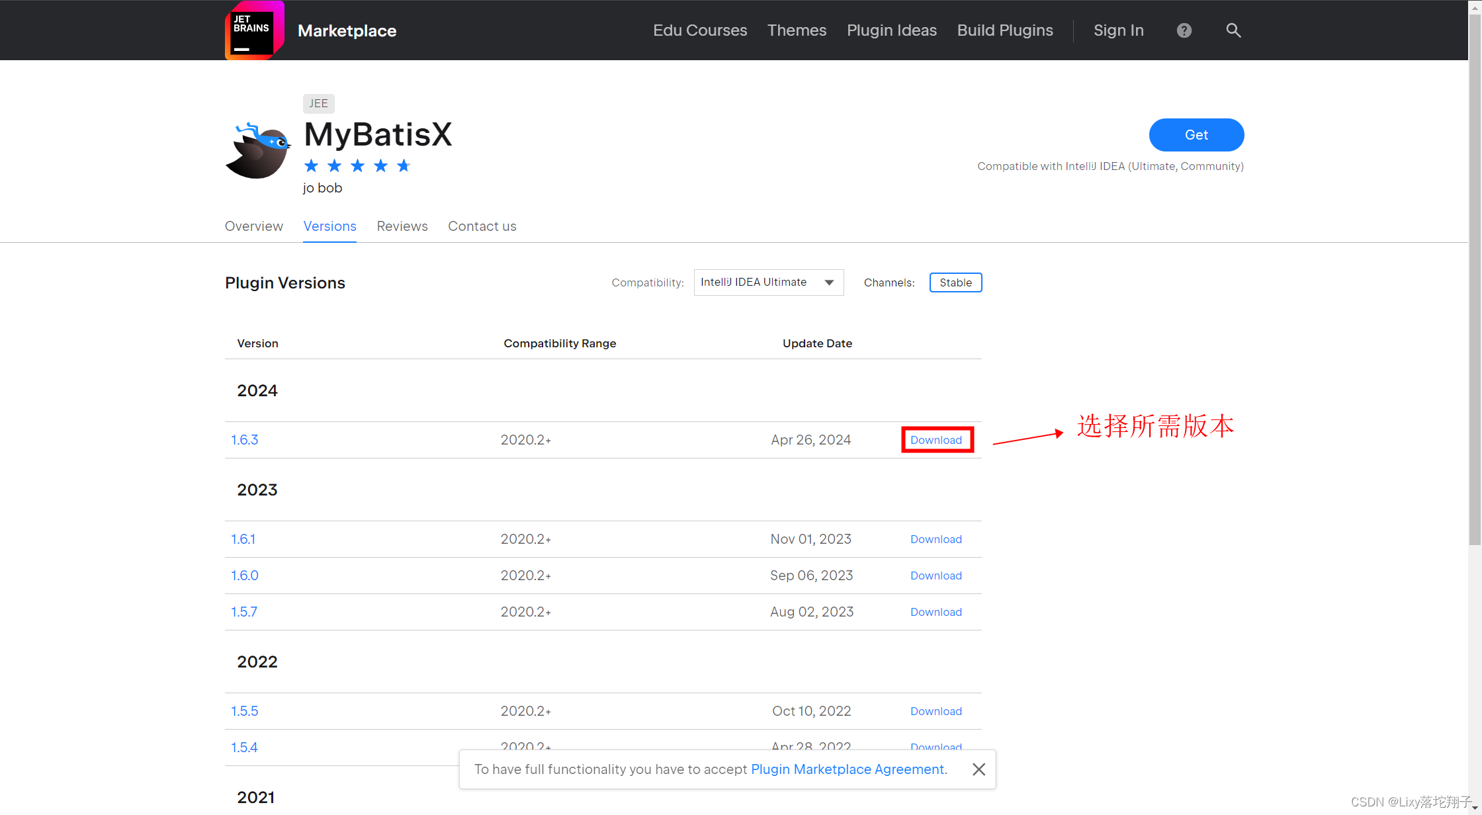Screen dimensions: 1482x815
Task: Close the Marketplace Agreement notification
Action: (979, 769)
